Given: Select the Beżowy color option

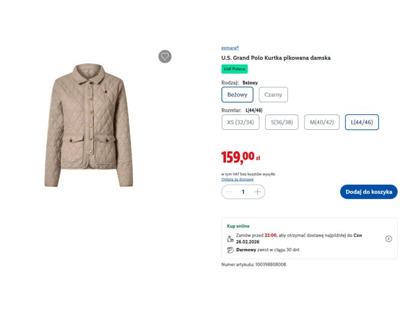Looking at the screenshot, I should tap(237, 95).
